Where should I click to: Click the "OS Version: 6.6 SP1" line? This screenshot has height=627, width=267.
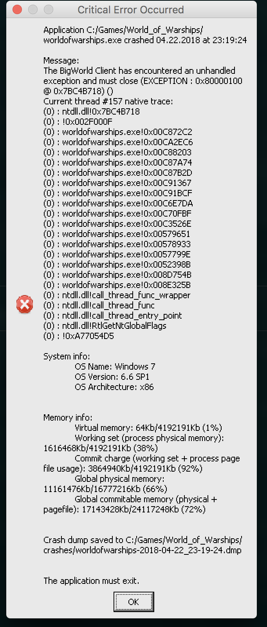[112, 377]
